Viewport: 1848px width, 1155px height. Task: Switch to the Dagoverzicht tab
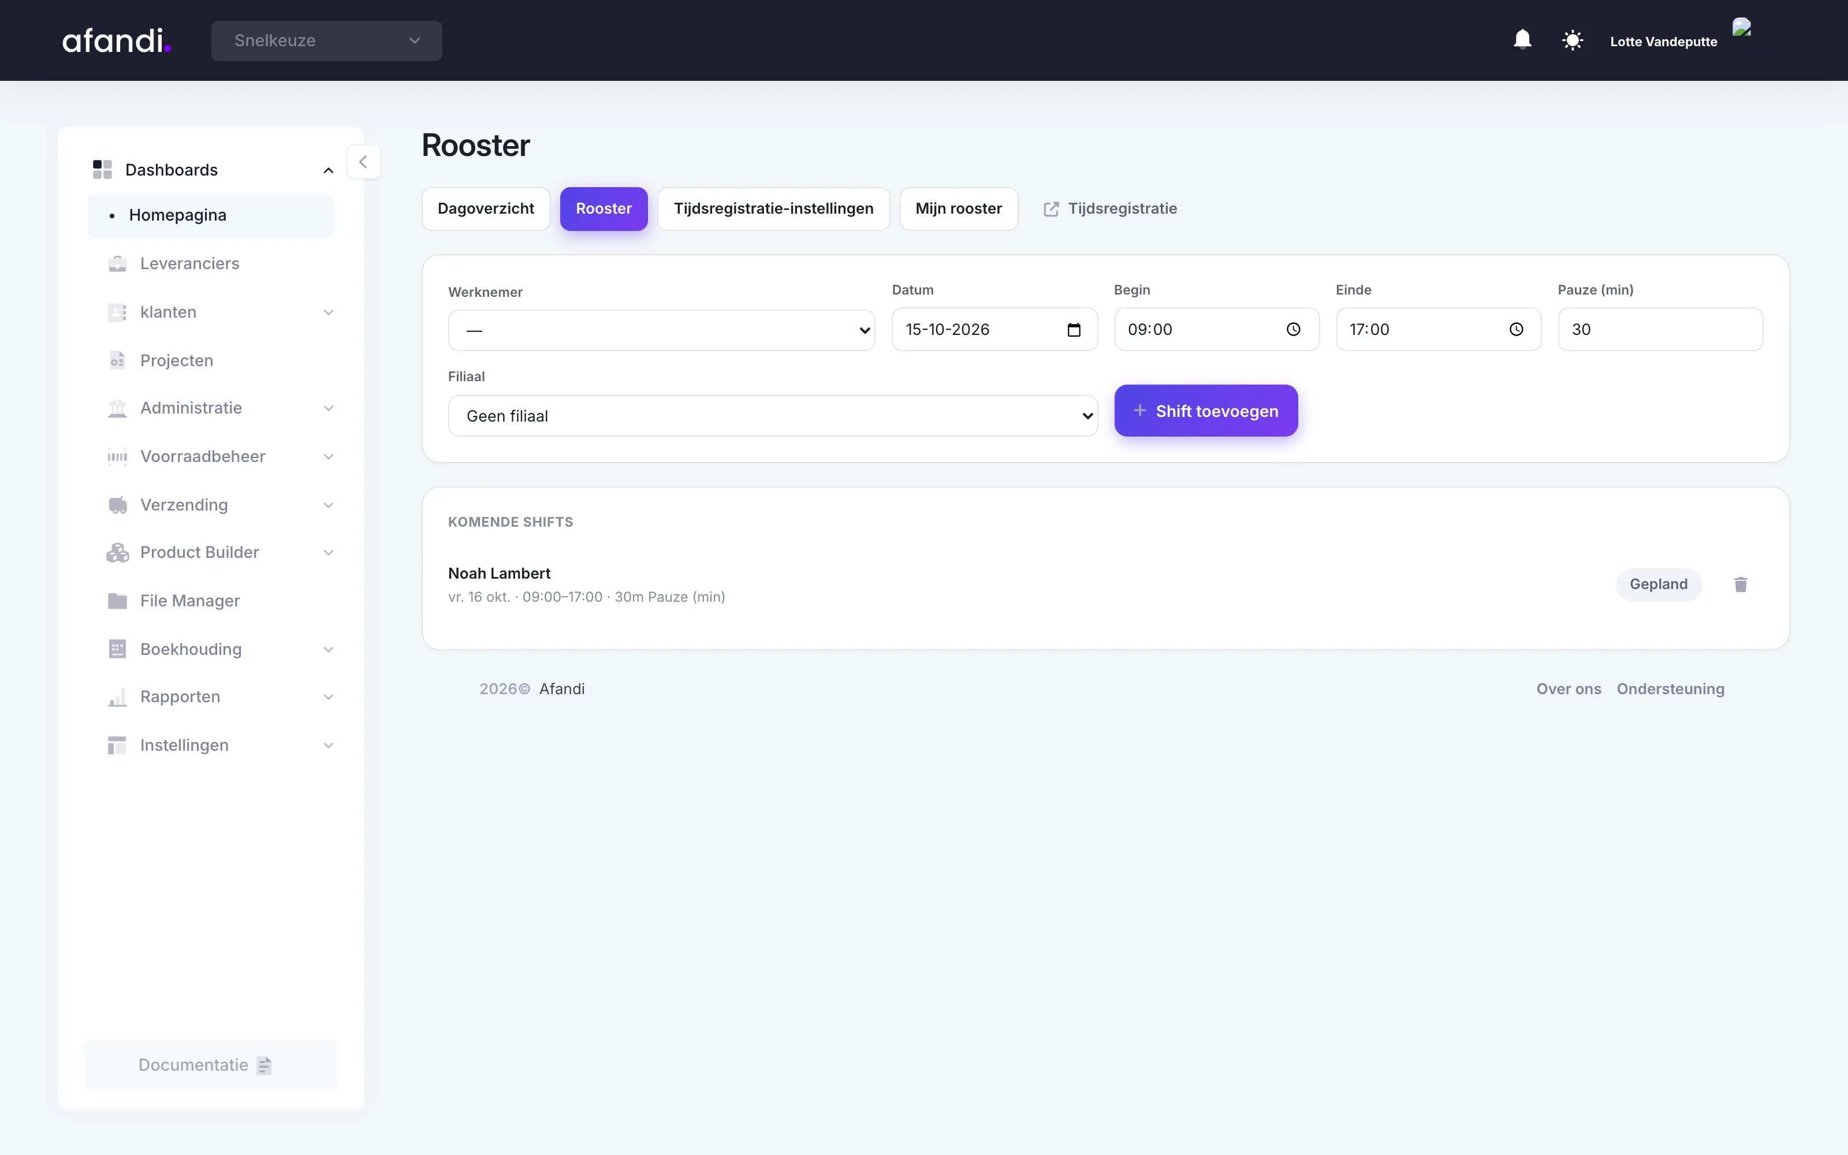[486, 208]
